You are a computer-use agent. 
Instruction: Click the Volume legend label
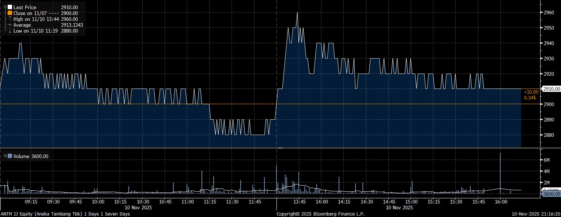(21, 156)
